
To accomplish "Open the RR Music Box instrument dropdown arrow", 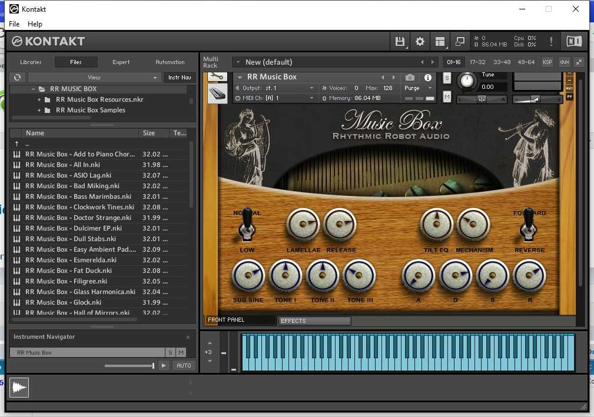I will coord(240,77).
